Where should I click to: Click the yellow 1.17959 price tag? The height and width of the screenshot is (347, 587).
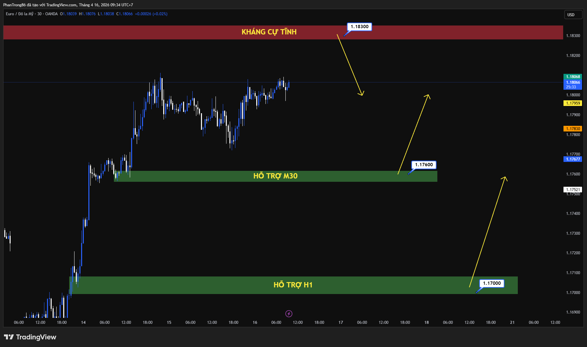(573, 103)
